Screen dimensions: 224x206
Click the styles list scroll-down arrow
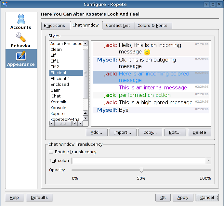coord(86,118)
